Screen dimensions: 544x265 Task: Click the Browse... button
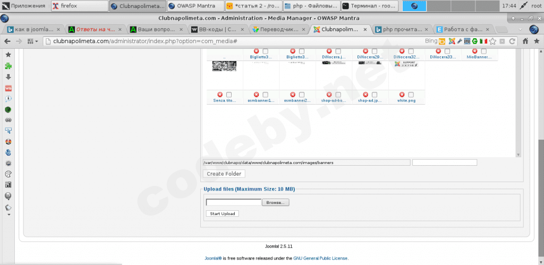276,202
